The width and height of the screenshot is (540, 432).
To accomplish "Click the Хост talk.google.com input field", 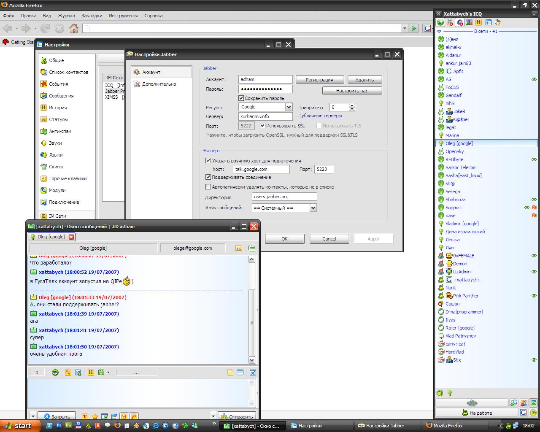I will click(261, 169).
